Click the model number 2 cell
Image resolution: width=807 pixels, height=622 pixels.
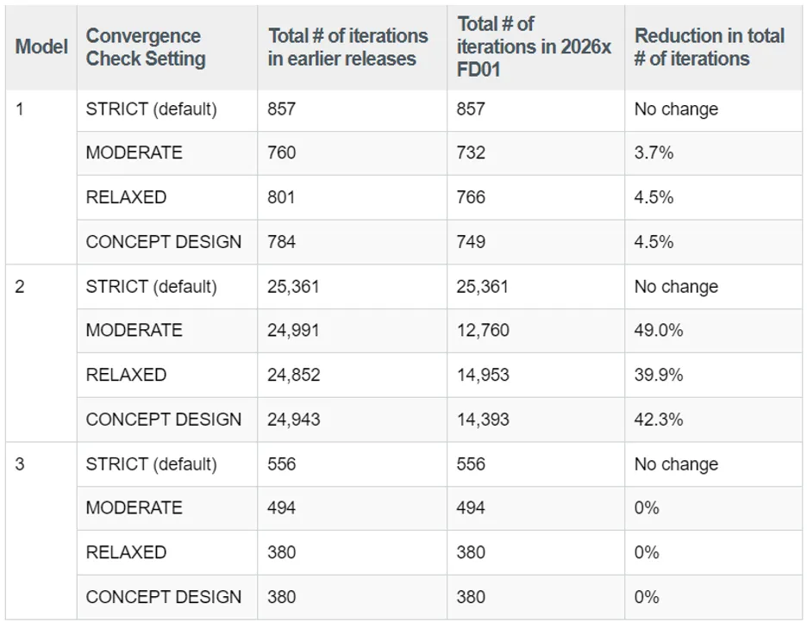[20, 287]
